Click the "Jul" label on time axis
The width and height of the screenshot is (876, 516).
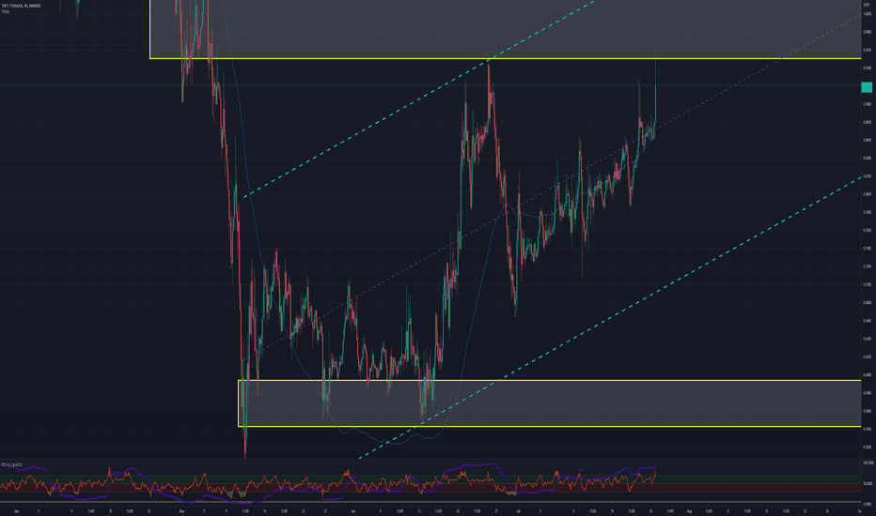[x=519, y=510]
